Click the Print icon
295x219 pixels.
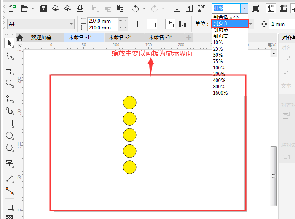point(80,8)
